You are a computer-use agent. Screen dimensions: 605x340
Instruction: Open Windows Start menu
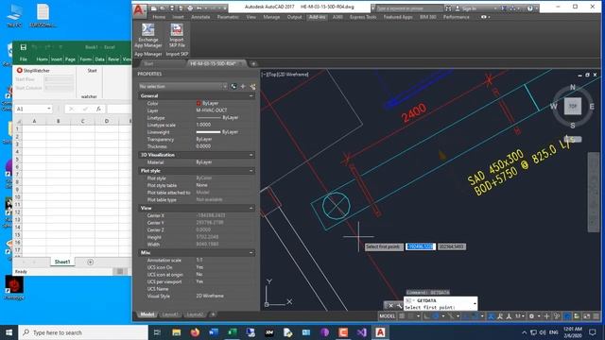pyautogui.click(x=9, y=332)
